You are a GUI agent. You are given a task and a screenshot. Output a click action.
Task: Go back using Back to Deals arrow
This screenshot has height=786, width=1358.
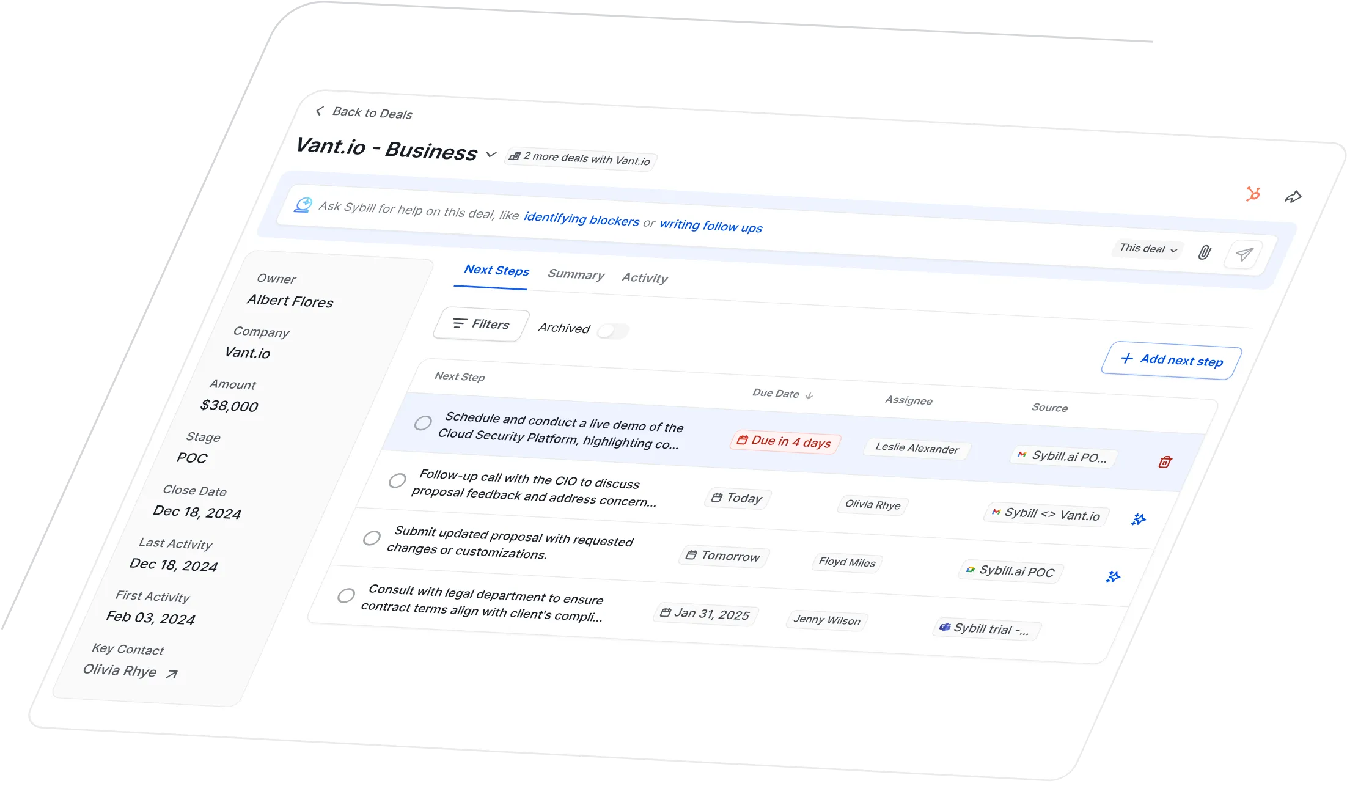point(319,111)
